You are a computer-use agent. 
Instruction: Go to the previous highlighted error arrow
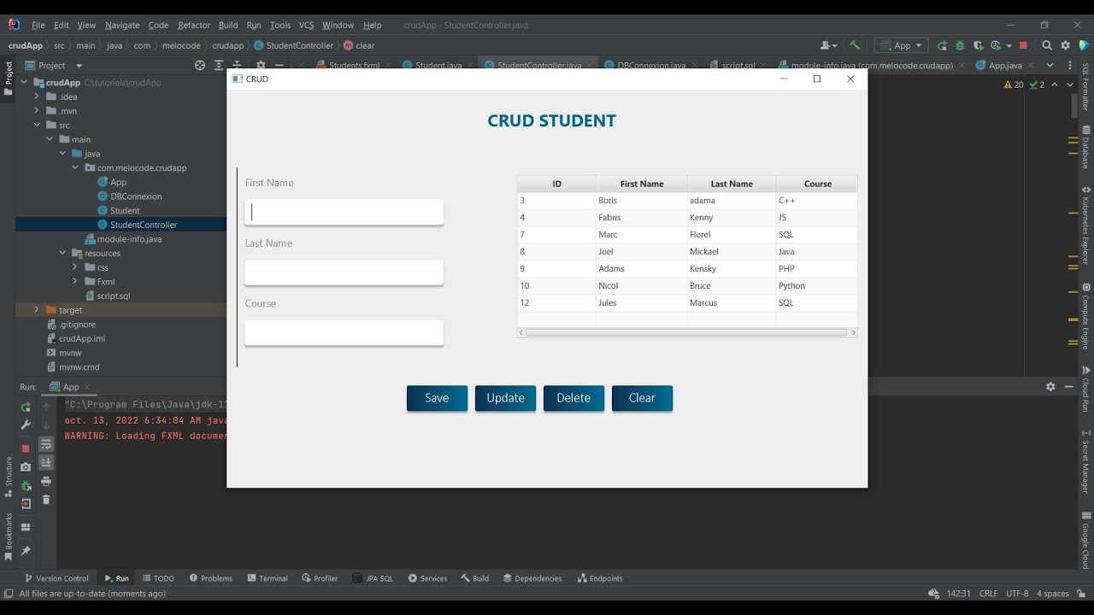point(1055,85)
